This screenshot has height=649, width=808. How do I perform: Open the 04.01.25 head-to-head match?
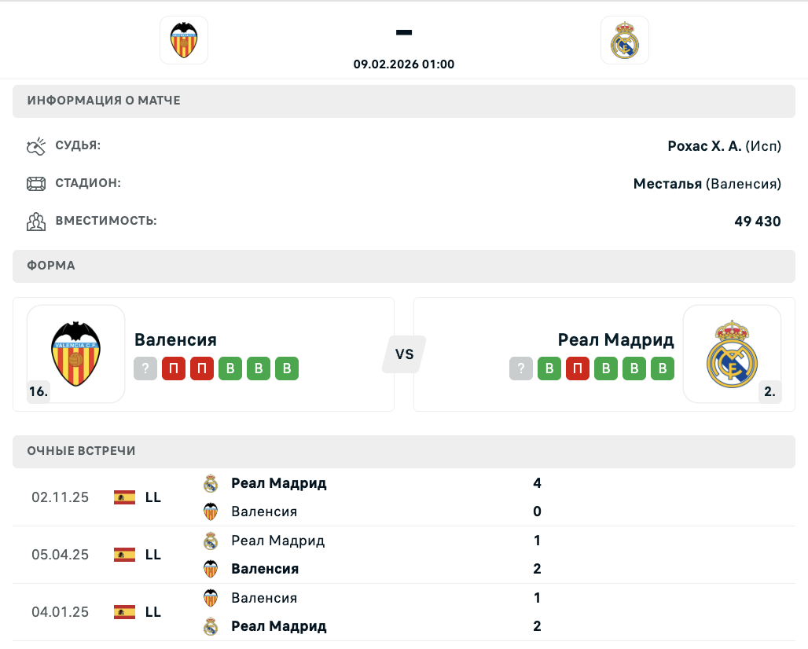[x=60, y=612]
